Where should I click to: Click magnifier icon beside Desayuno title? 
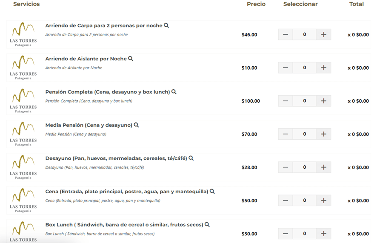(x=191, y=158)
